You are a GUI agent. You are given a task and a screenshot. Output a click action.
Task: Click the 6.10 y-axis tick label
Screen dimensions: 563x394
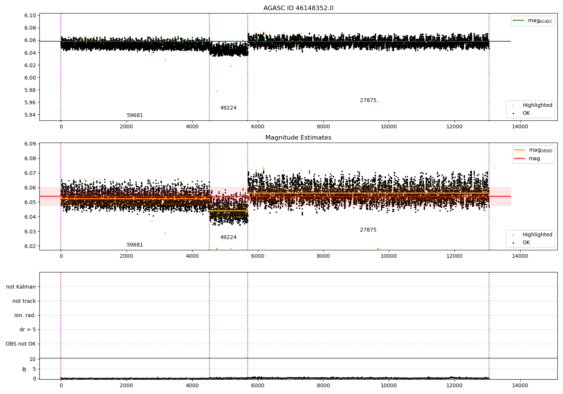pyautogui.click(x=30, y=16)
